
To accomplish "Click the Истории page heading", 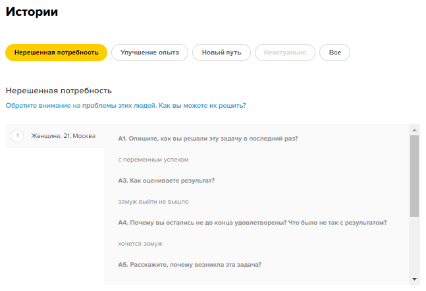I will pyautogui.click(x=32, y=12).
